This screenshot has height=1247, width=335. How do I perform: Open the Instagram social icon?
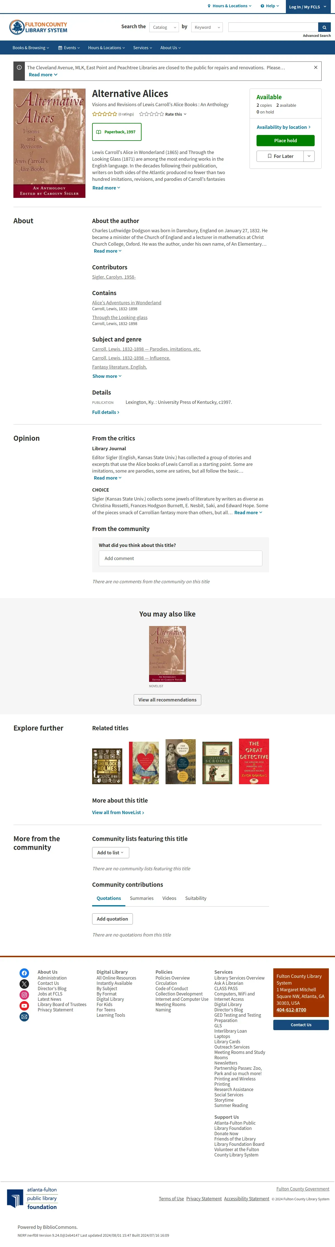click(24, 995)
